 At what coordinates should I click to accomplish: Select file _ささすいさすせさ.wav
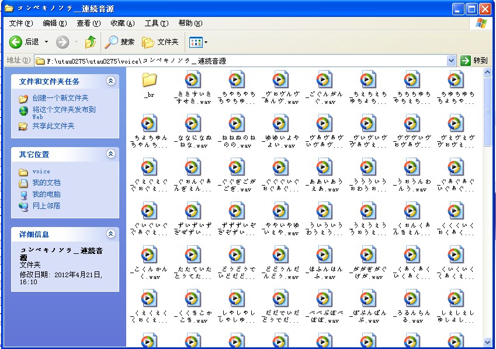coord(193,88)
